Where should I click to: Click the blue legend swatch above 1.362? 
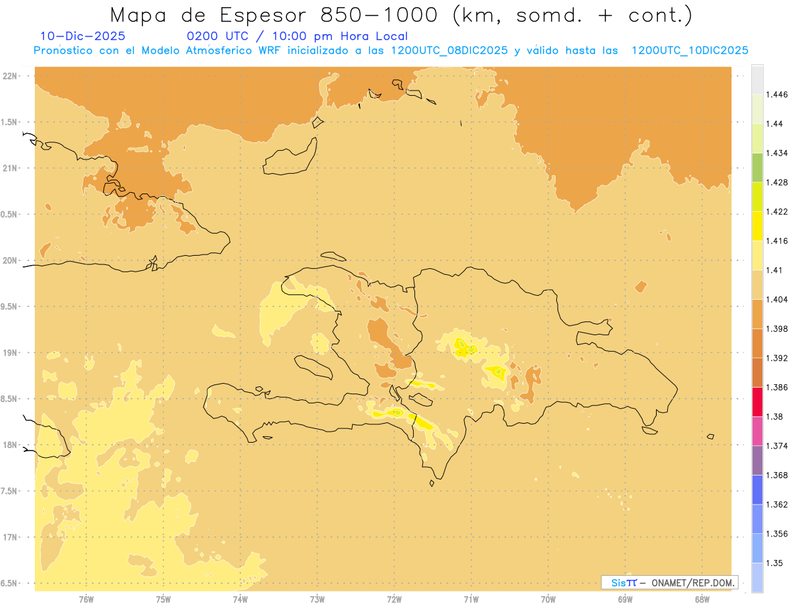point(757,489)
